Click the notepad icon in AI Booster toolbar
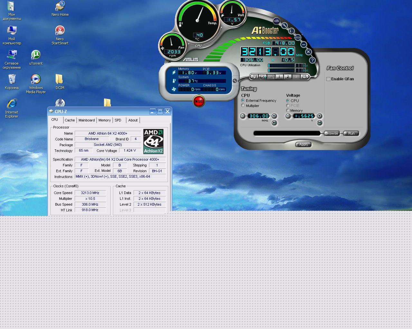The image size is (412, 329). coord(255,77)
